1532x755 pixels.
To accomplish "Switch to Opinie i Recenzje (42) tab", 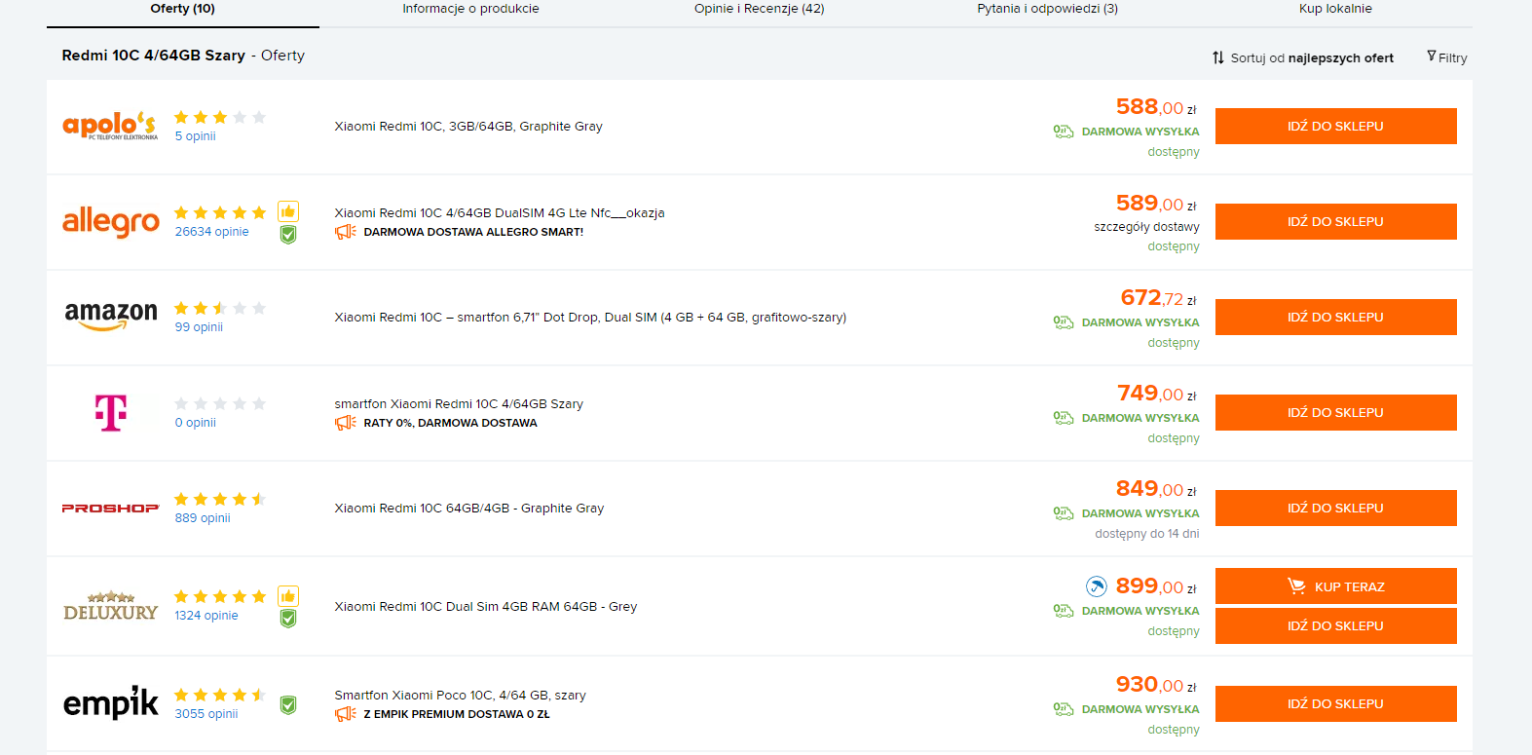I will [x=759, y=10].
